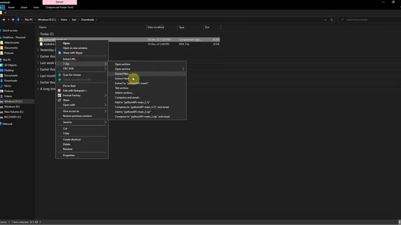Choose Extract files... in 7-Zip submenu

point(147,74)
